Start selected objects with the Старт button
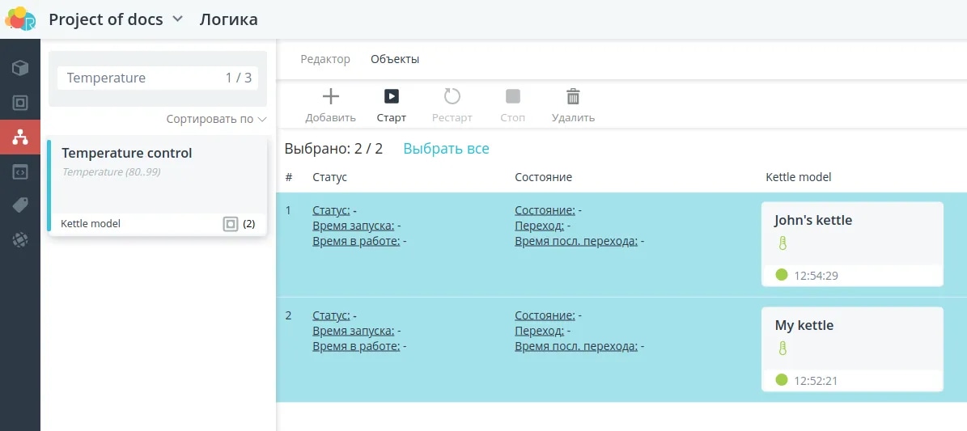Viewport: 967px width, 431px height. click(391, 105)
